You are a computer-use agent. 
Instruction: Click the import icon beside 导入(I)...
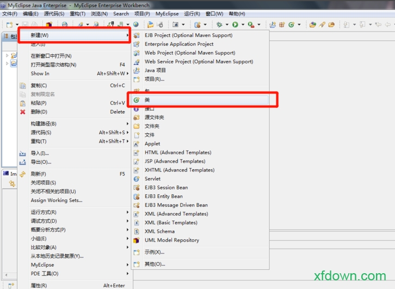[23, 153]
